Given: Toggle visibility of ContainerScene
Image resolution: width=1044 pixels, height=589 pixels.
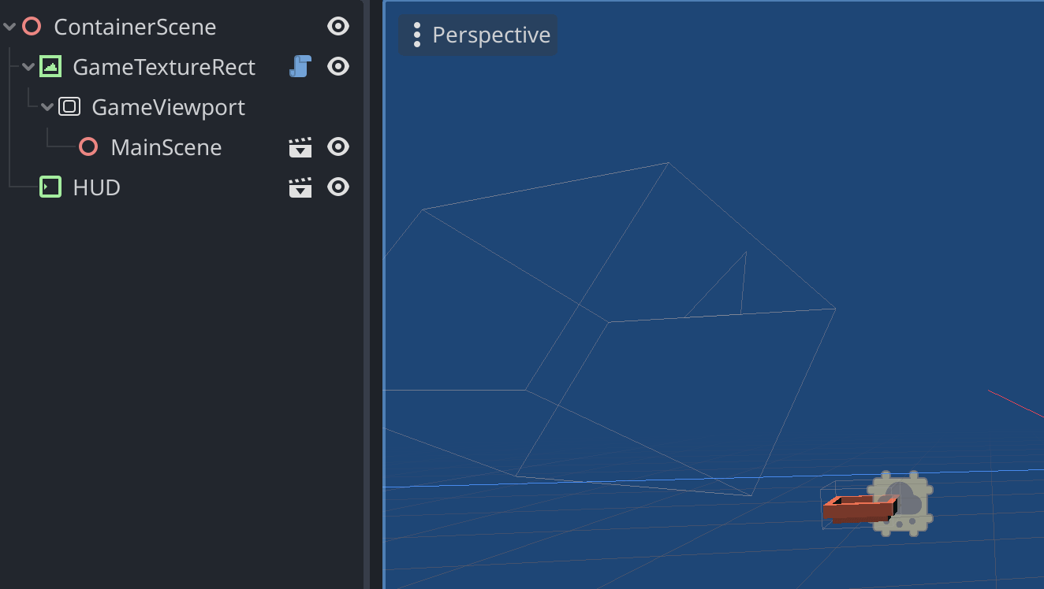Looking at the screenshot, I should [x=337, y=26].
